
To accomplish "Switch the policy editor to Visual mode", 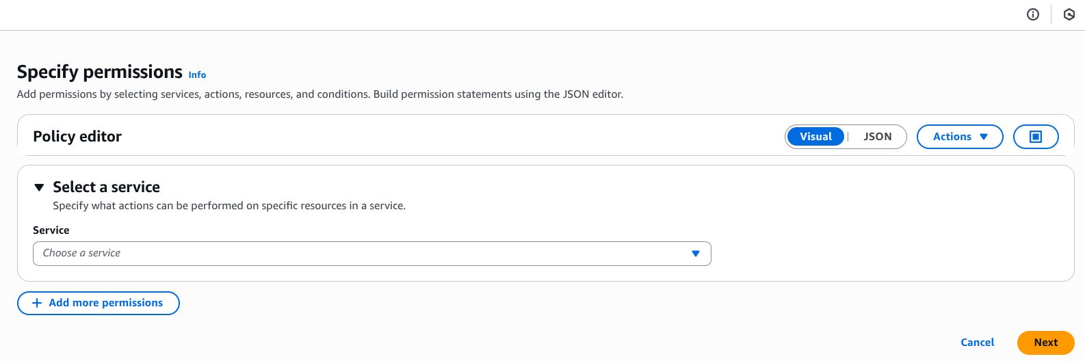I will pos(815,137).
